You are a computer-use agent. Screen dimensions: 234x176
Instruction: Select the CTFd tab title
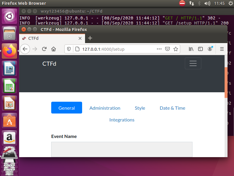pos(33,38)
